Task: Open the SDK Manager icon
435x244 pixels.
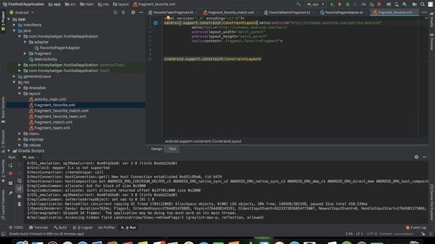Action: (x=404, y=5)
